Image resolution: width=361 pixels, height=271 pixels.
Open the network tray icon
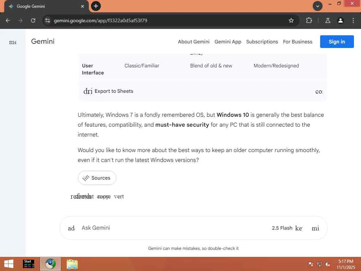319,264
